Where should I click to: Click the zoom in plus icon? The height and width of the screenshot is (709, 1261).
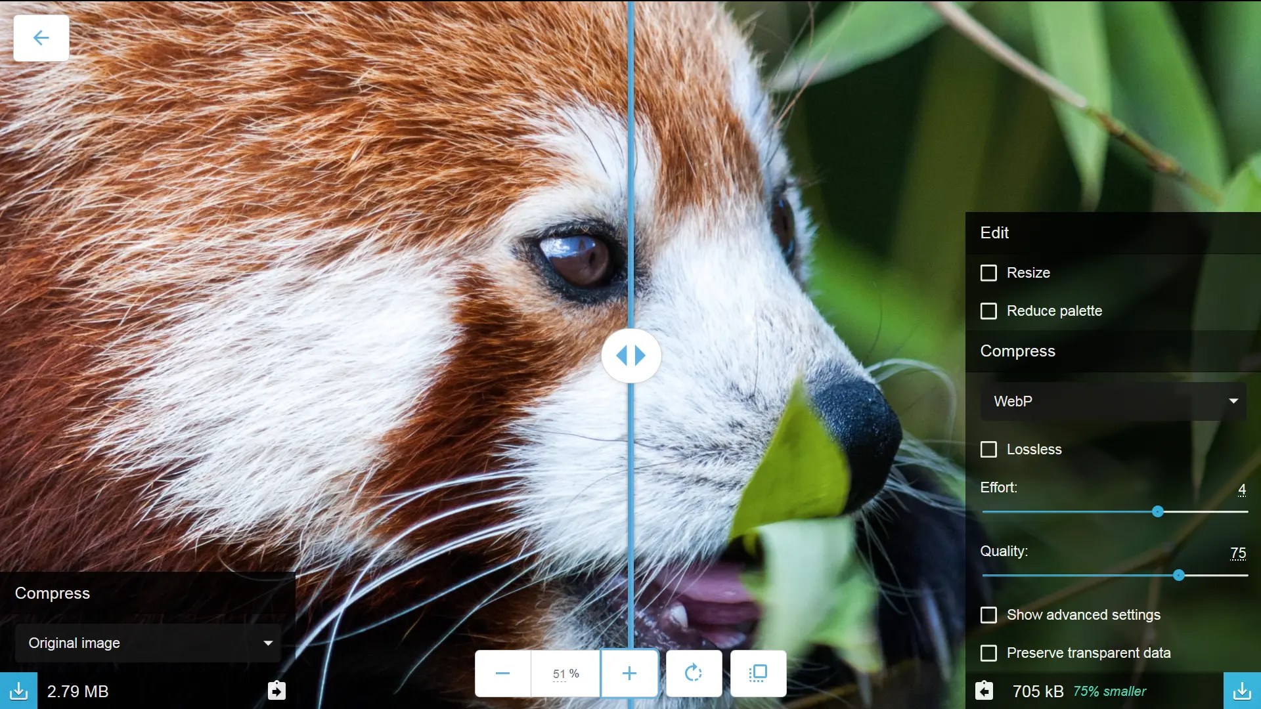point(629,673)
